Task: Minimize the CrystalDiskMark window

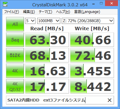Action: (93, 4)
